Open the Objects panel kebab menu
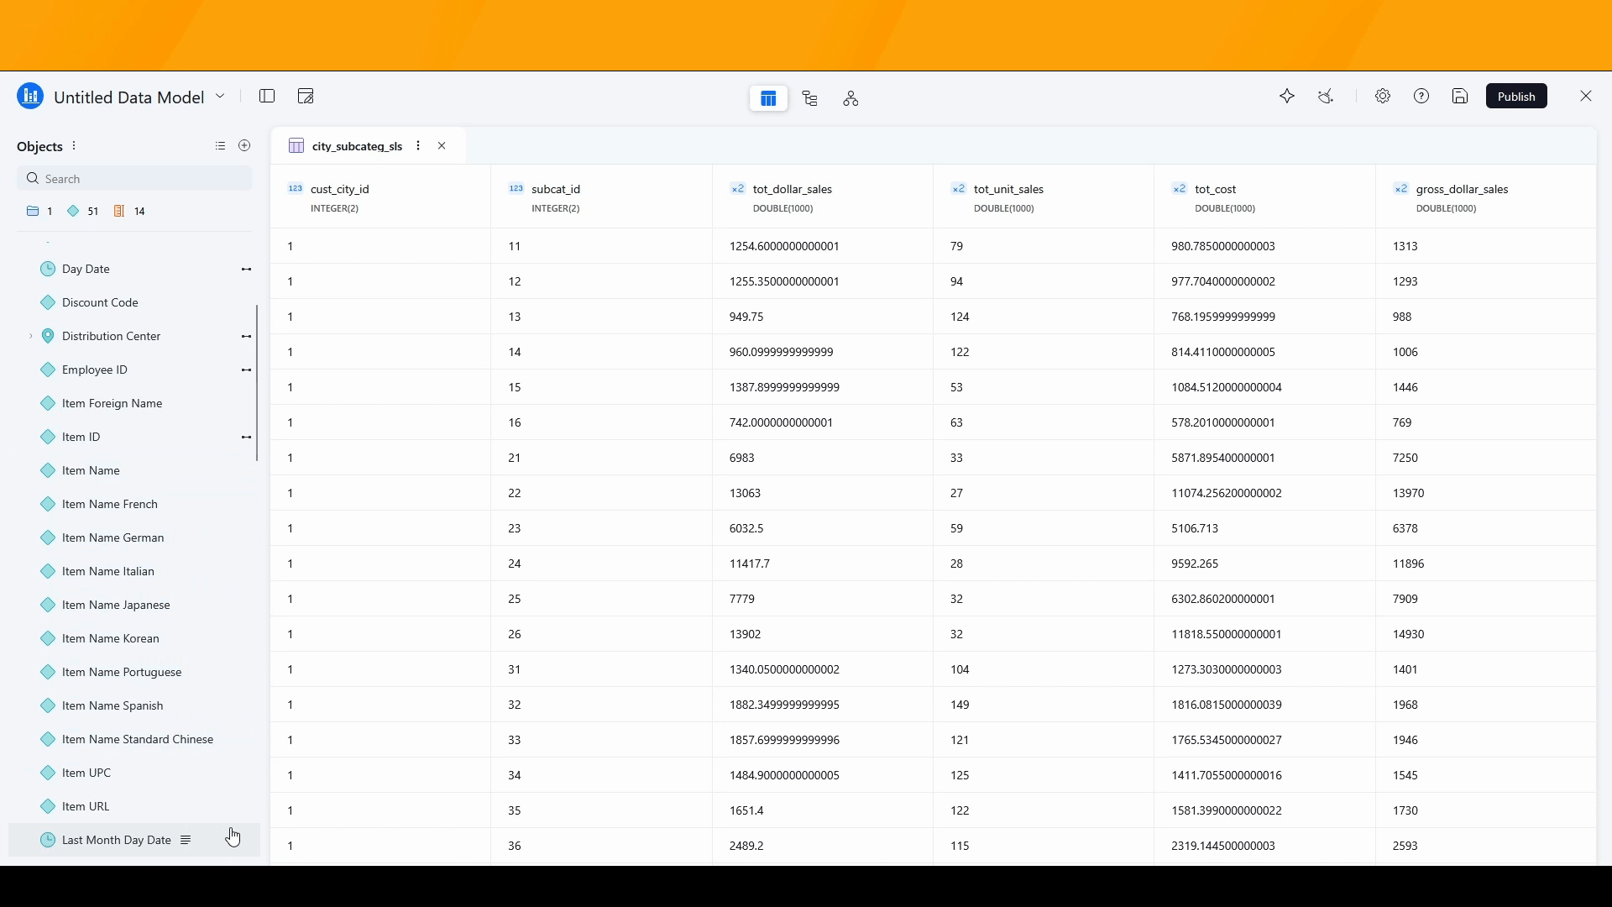1612x907 pixels. coord(74,146)
